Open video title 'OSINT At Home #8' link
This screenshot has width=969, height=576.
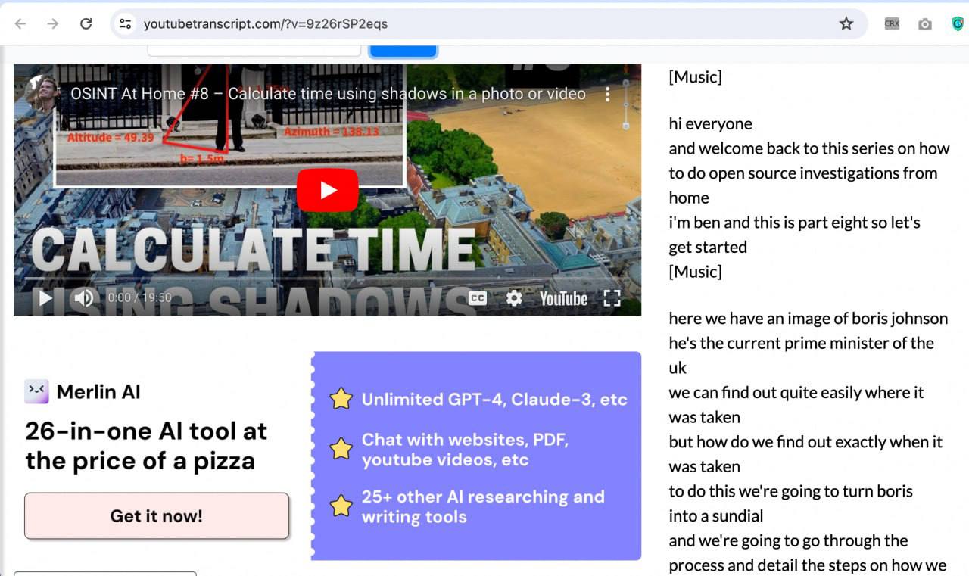[328, 94]
